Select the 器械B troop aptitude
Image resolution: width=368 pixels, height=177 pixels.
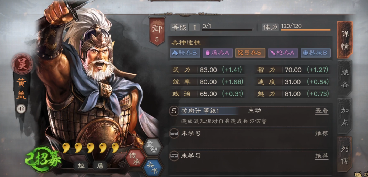pos(316,53)
